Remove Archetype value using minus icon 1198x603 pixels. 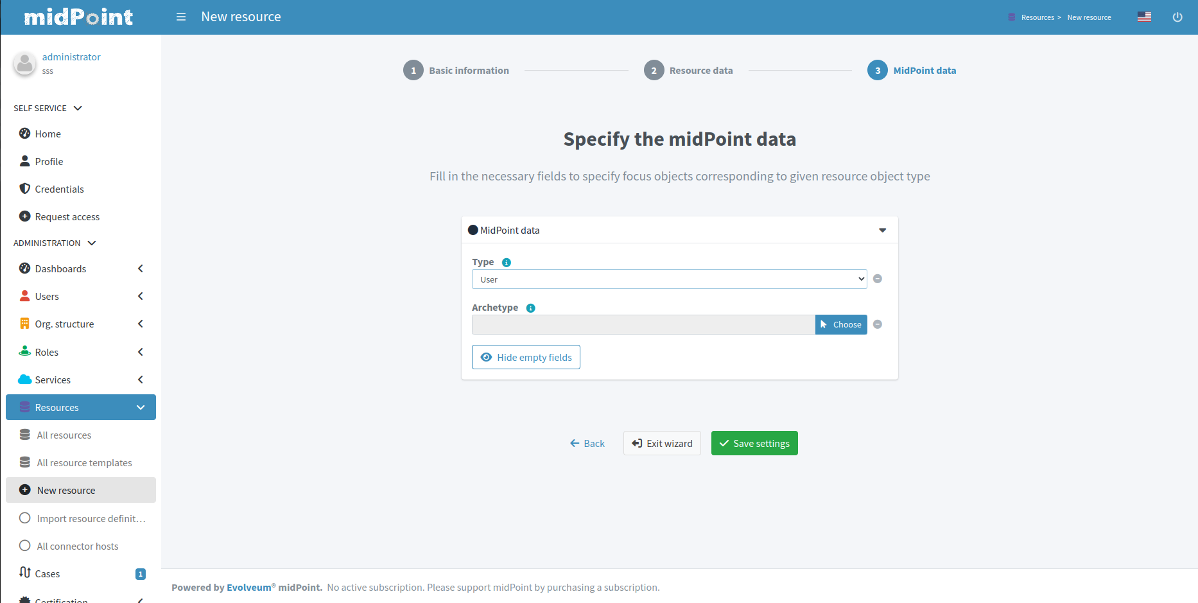pos(878,324)
